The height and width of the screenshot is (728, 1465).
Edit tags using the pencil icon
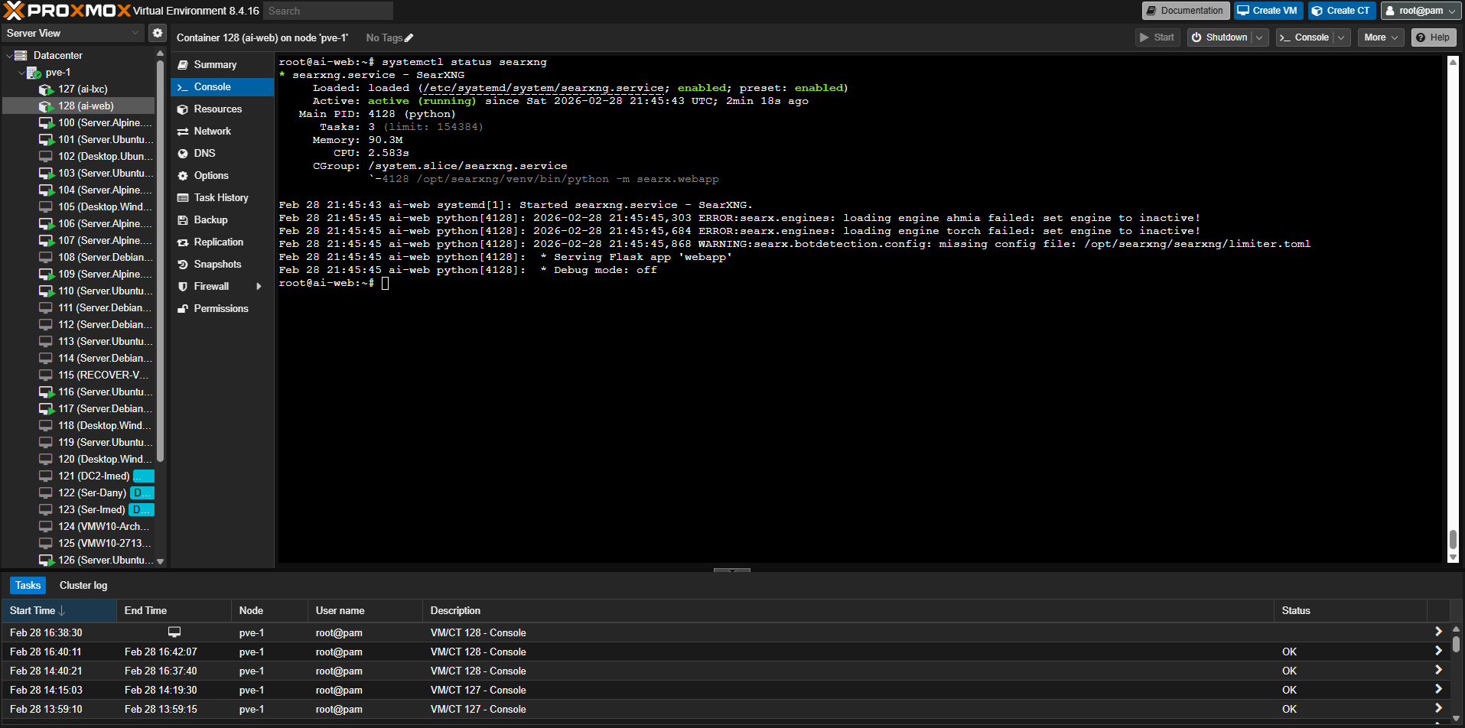pyautogui.click(x=409, y=38)
